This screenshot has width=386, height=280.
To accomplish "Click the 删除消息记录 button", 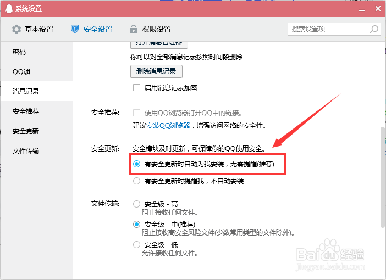I will pyautogui.click(x=156, y=71).
